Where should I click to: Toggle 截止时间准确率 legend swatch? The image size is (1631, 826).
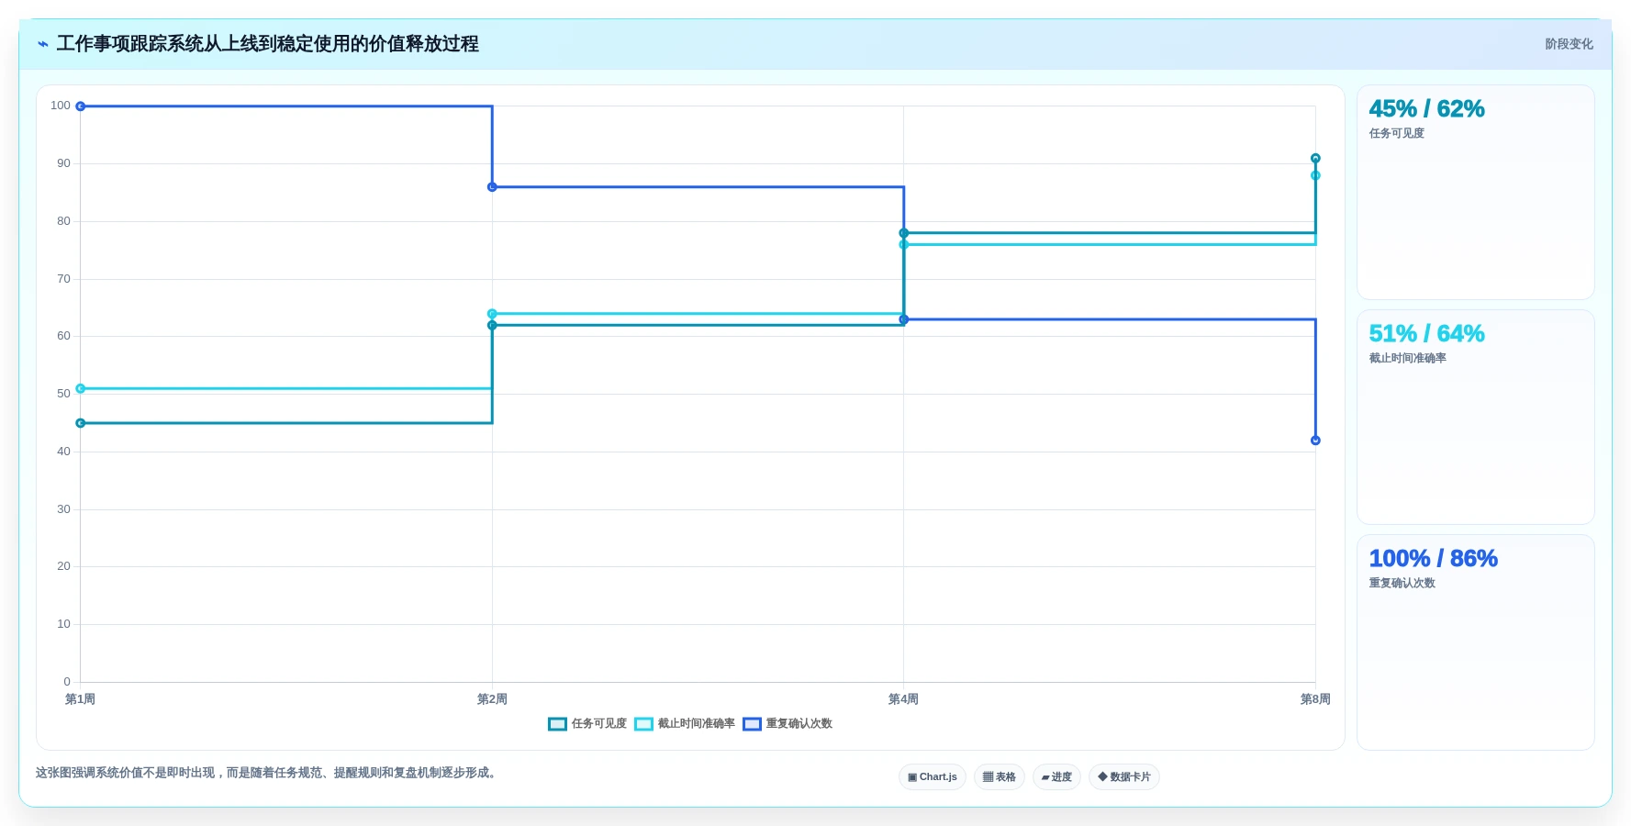pos(643,724)
